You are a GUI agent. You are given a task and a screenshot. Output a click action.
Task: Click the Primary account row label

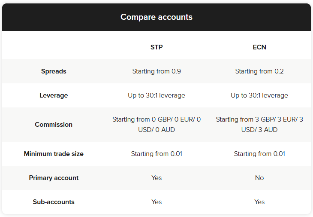pos(54,178)
